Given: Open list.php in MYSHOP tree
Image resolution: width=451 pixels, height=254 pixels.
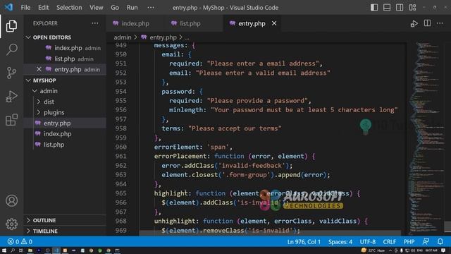Looking at the screenshot, I should pyautogui.click(x=65, y=145).
